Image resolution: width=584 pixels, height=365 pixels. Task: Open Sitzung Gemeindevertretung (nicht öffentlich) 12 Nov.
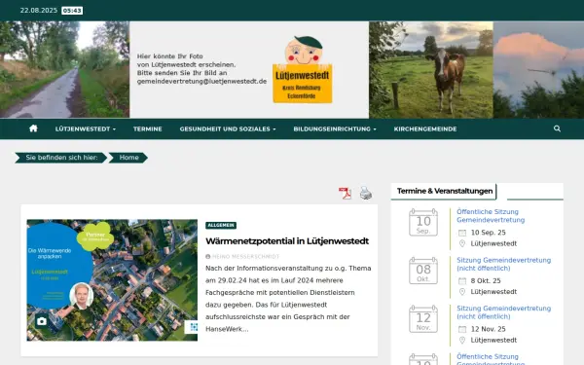pyautogui.click(x=503, y=312)
